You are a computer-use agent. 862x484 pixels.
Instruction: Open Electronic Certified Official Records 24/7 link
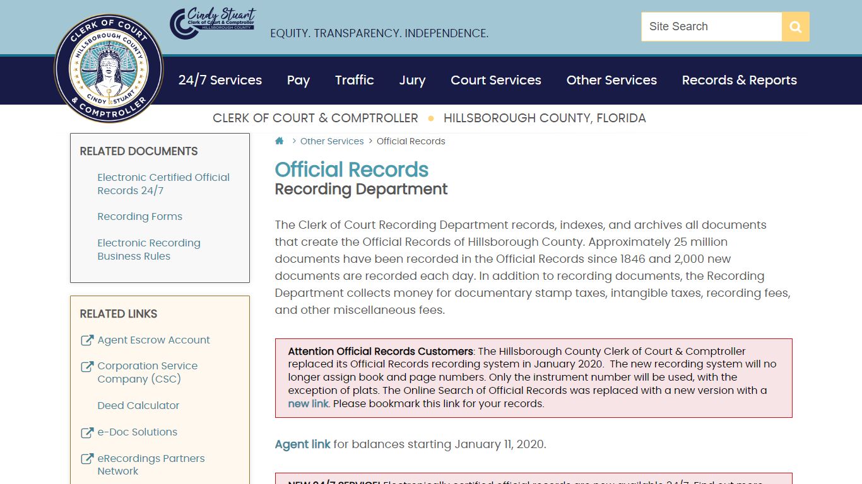[163, 184]
